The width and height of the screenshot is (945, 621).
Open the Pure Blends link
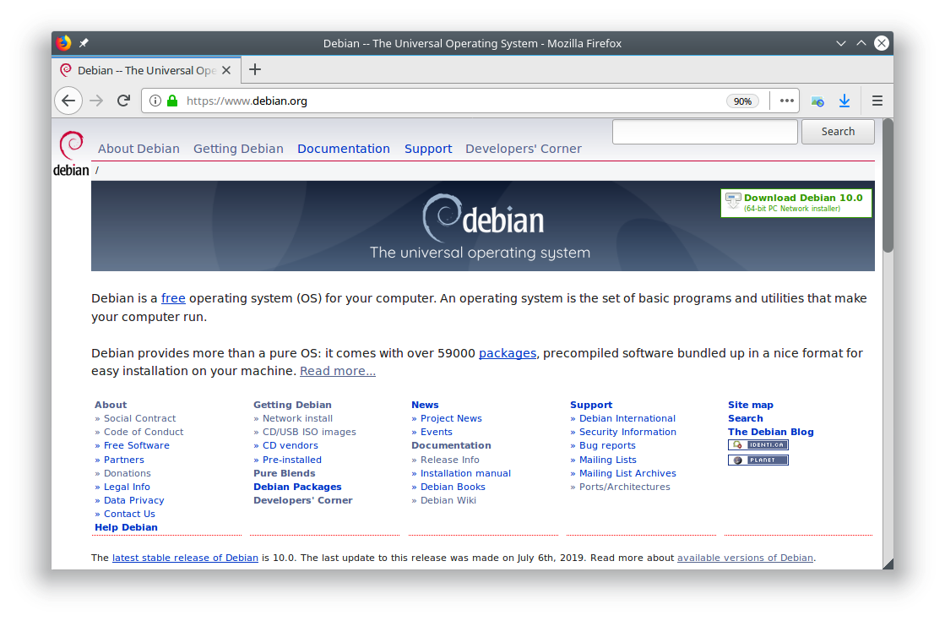[x=284, y=473]
